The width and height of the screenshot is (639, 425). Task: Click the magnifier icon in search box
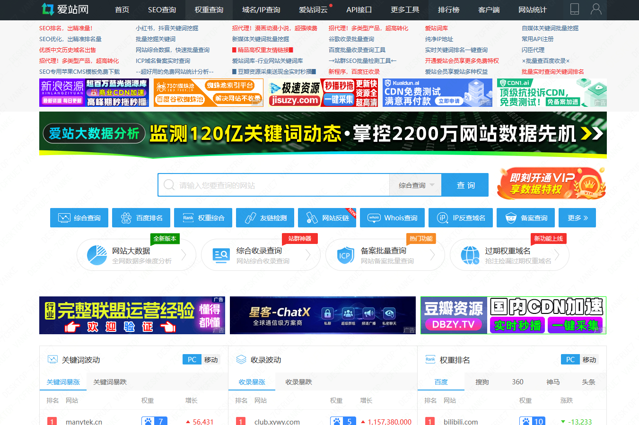coord(169,185)
